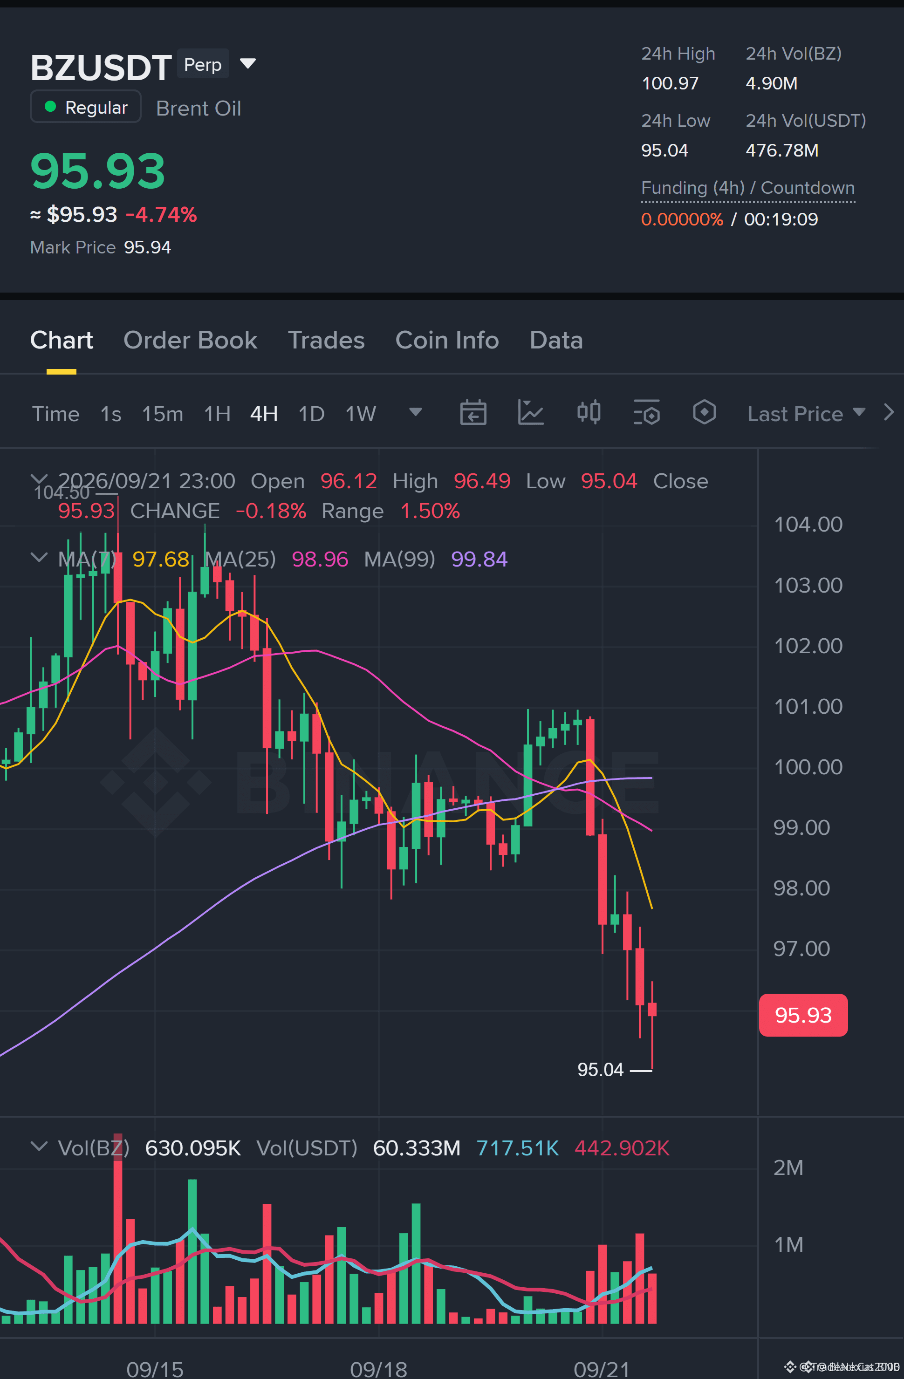Switch to the Order Book tab
Viewport: 904px width, 1379px height.
click(190, 340)
